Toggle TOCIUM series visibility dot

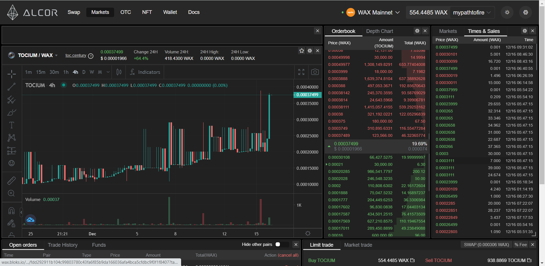64,85
